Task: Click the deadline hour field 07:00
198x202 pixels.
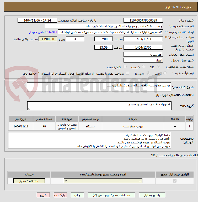Action: coord(103,39)
